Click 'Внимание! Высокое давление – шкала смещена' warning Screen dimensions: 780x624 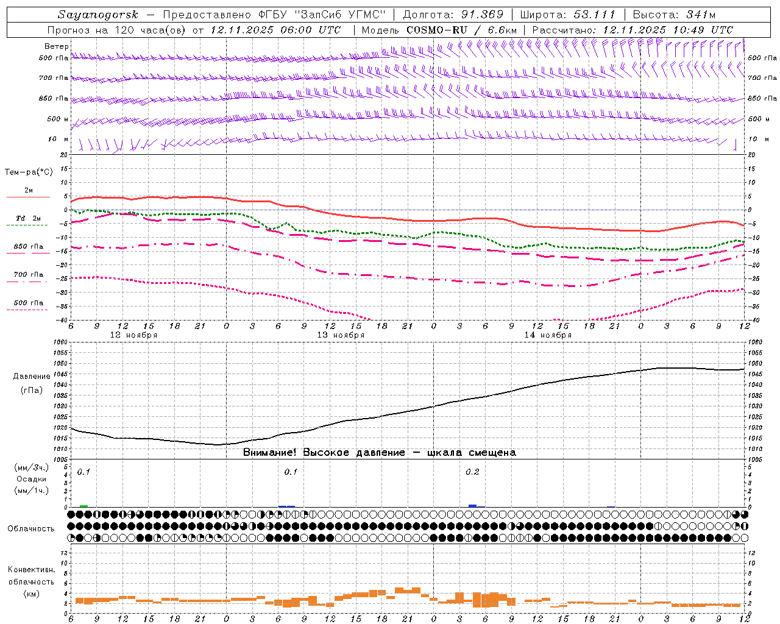380,453
